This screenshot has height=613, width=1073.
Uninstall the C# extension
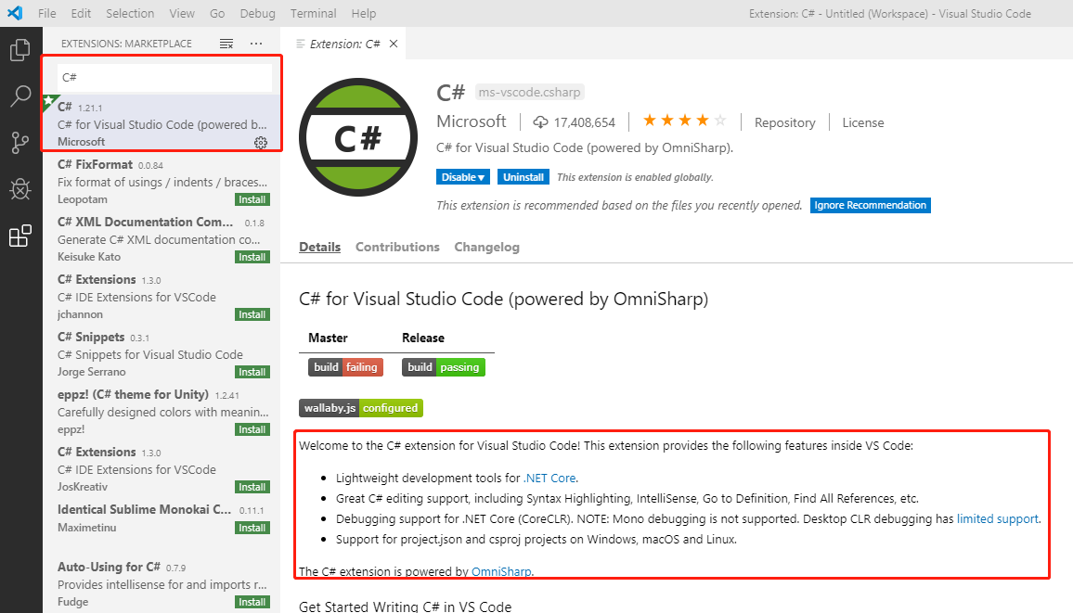click(524, 177)
